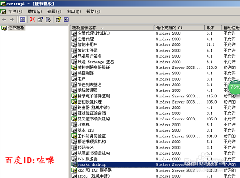Click the icon of 智能卡登录 template

[74, 51]
